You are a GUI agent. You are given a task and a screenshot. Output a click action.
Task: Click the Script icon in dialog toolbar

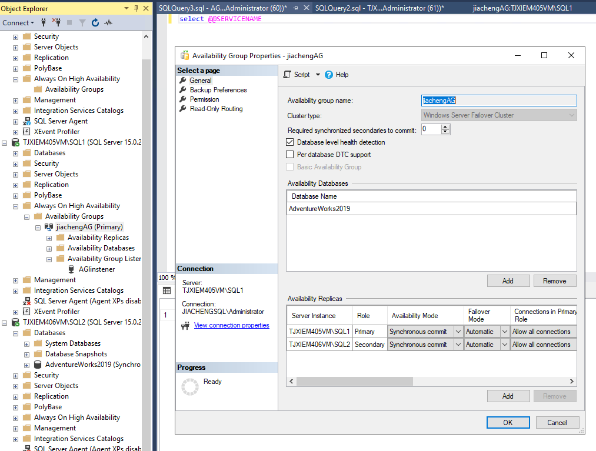click(x=287, y=75)
